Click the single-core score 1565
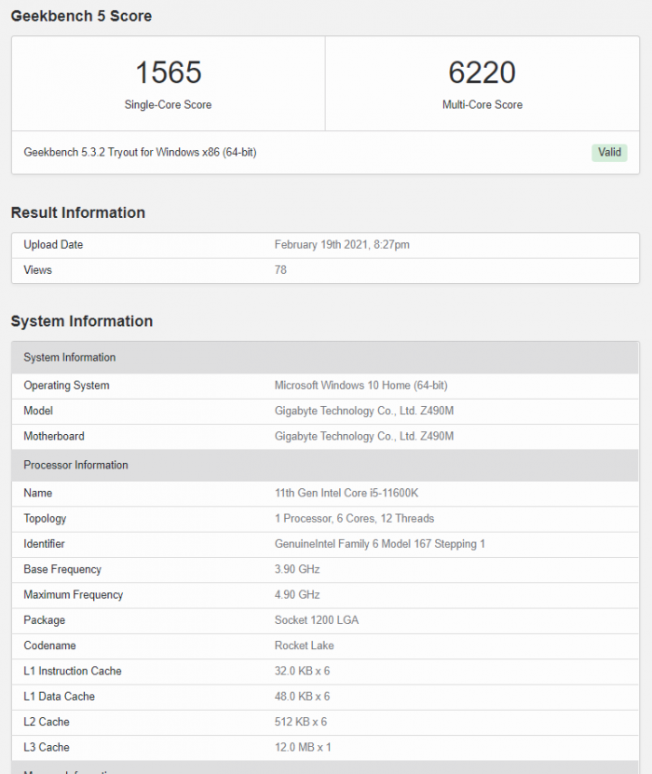Viewport: 652px width, 774px height. pyautogui.click(x=169, y=73)
